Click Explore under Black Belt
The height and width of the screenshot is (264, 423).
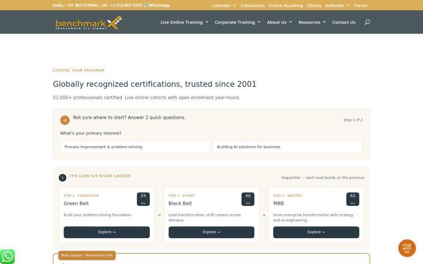(211, 232)
